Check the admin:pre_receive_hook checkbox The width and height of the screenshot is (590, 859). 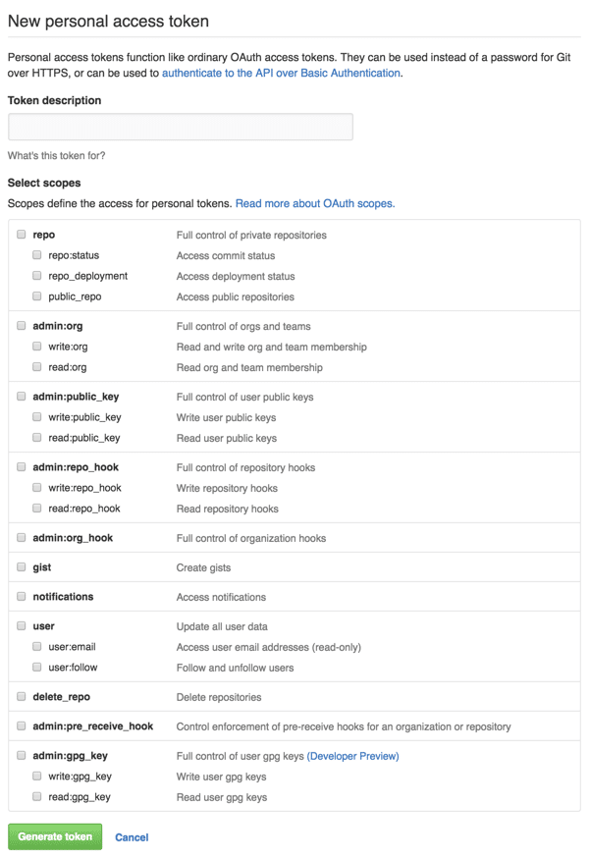pos(22,725)
